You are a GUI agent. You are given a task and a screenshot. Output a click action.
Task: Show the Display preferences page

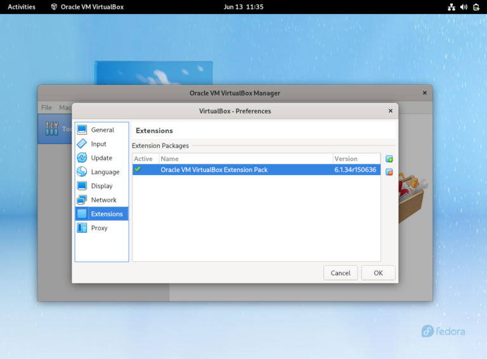coord(102,186)
